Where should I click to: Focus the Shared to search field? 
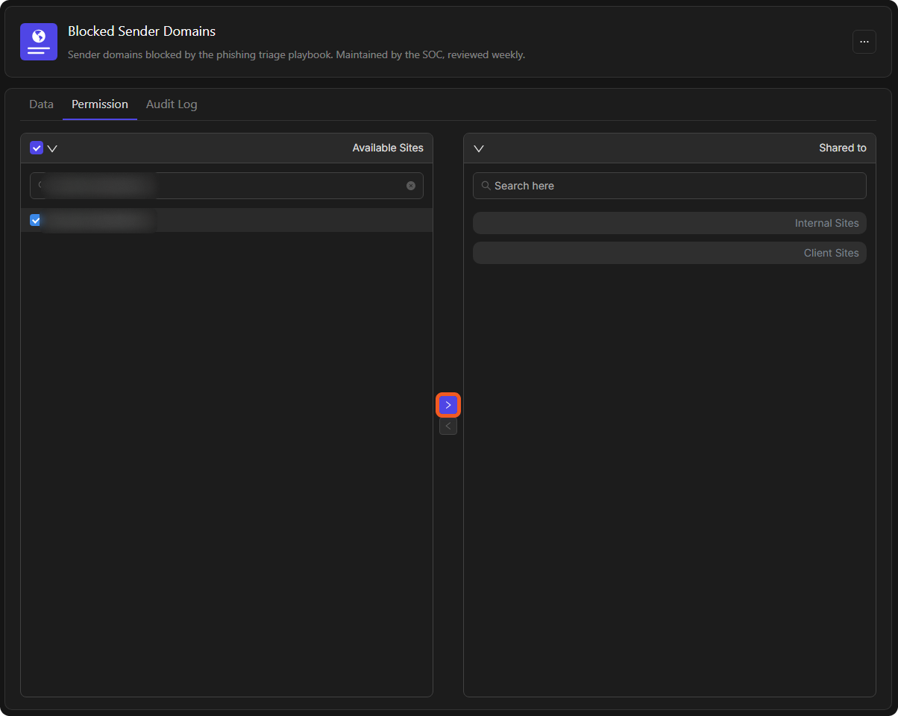pyautogui.click(x=670, y=186)
